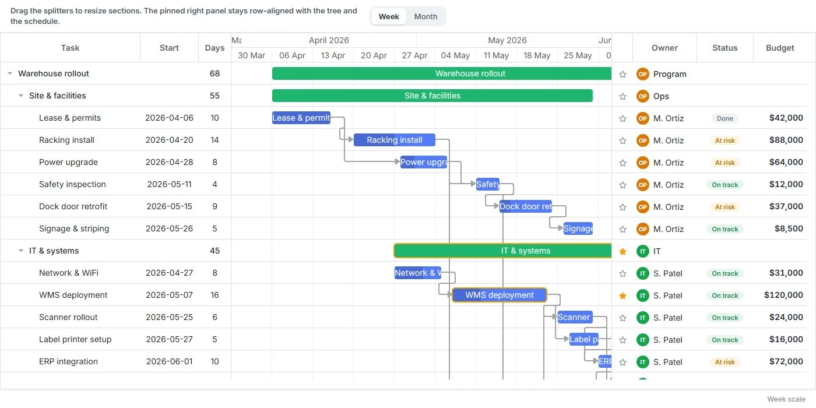Collapse the Warehouse rollout tree group
The width and height of the screenshot is (816, 408).
[10, 73]
